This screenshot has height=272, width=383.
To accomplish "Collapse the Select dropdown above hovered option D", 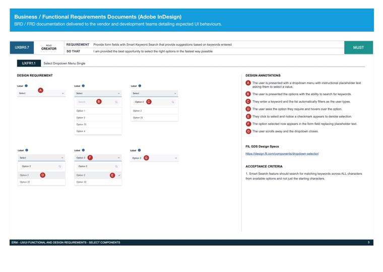I will tap(41, 158).
